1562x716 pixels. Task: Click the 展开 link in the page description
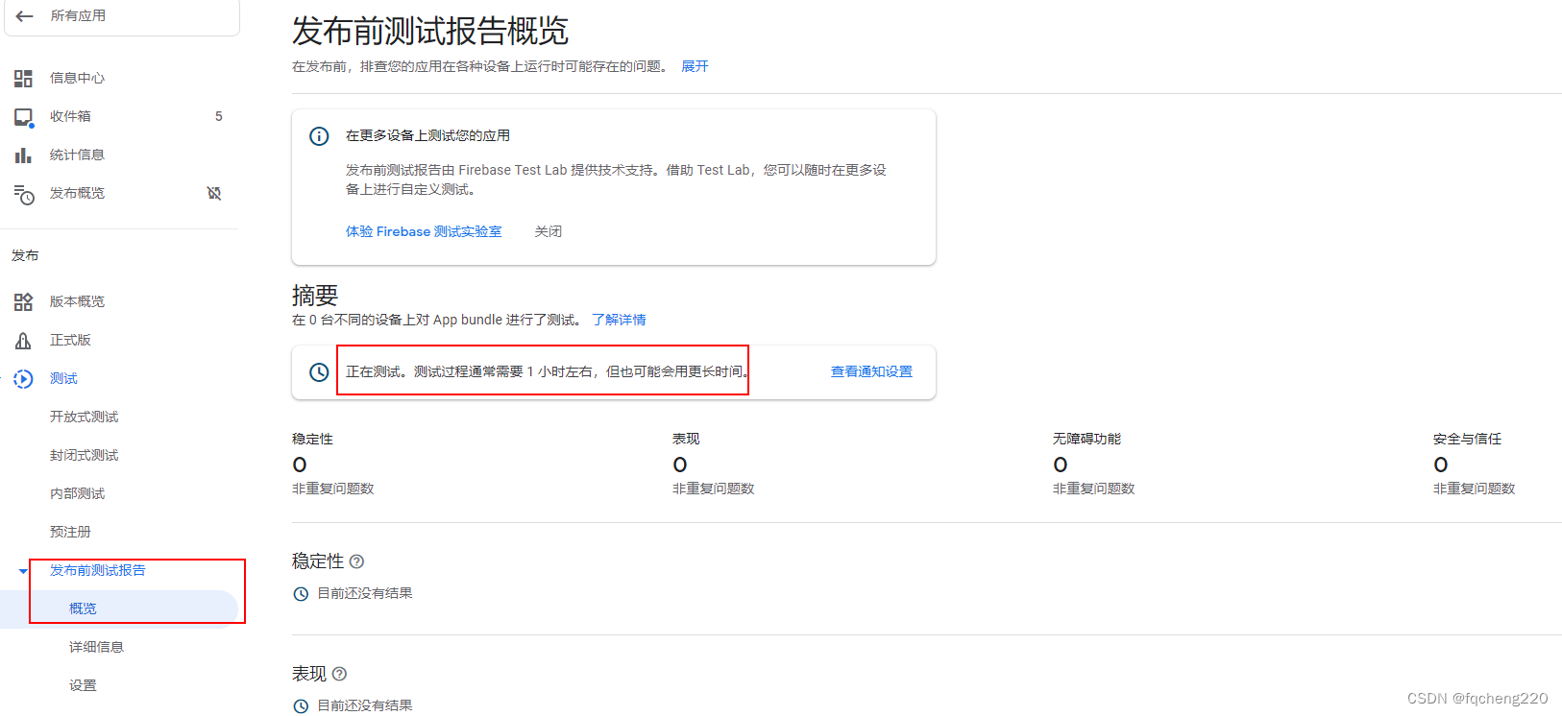(x=695, y=66)
